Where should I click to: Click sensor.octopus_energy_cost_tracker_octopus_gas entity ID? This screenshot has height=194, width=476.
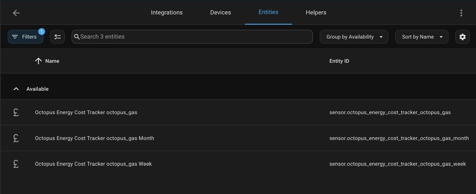coord(390,112)
